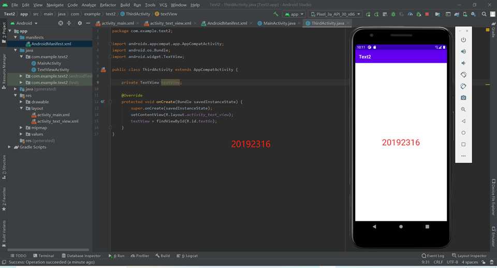Screen dimensions: 497x268
Task: Click the Rerun app icon
Action: point(368,14)
